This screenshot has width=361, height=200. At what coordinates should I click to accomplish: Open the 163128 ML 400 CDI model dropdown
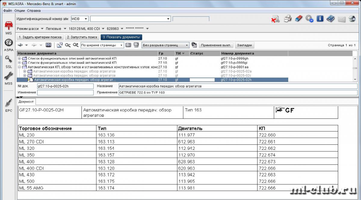coord(103,29)
